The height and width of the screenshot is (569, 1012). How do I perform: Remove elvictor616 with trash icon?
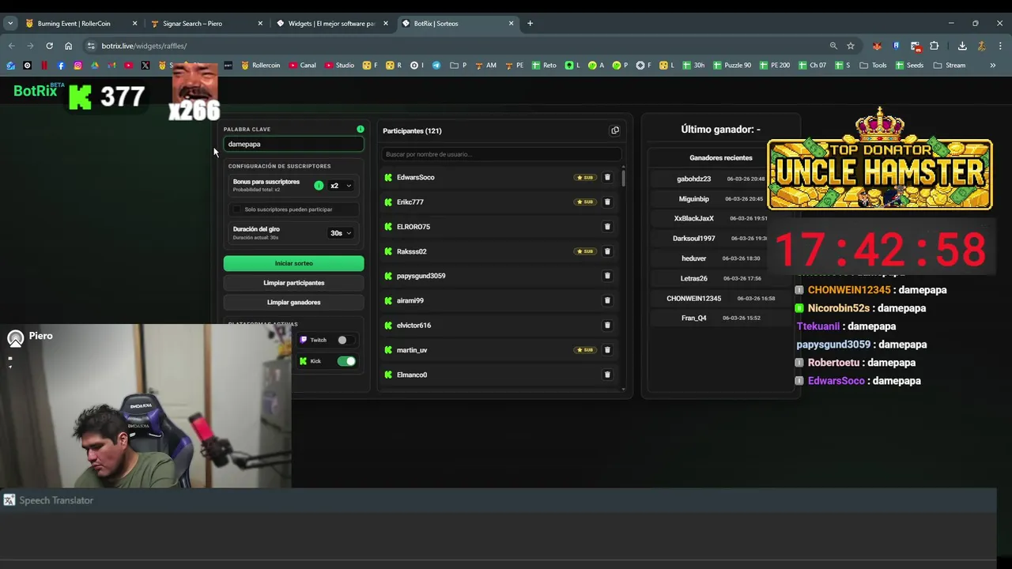[x=607, y=325]
